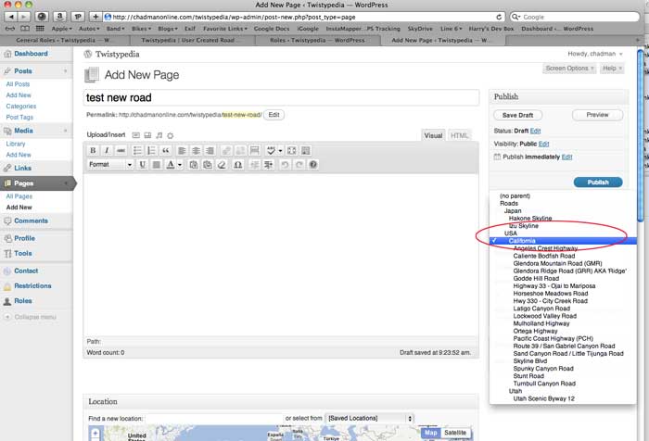Insert a numbered ordered list

coord(151,151)
